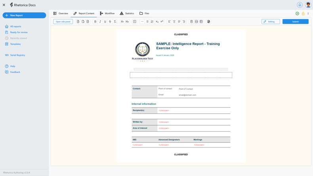
Task: Click the Written by Unknown field
Action: coord(164,122)
